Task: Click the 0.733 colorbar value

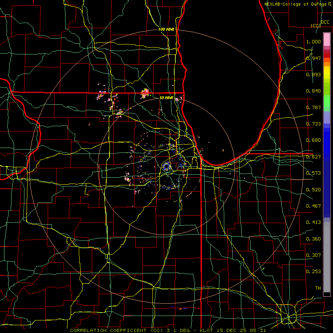Action: pos(313,124)
